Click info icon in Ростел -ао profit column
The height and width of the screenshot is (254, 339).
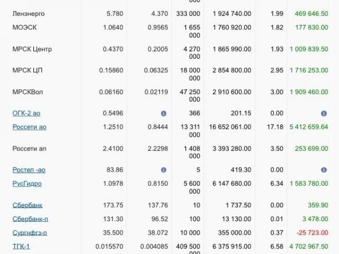[324, 170]
